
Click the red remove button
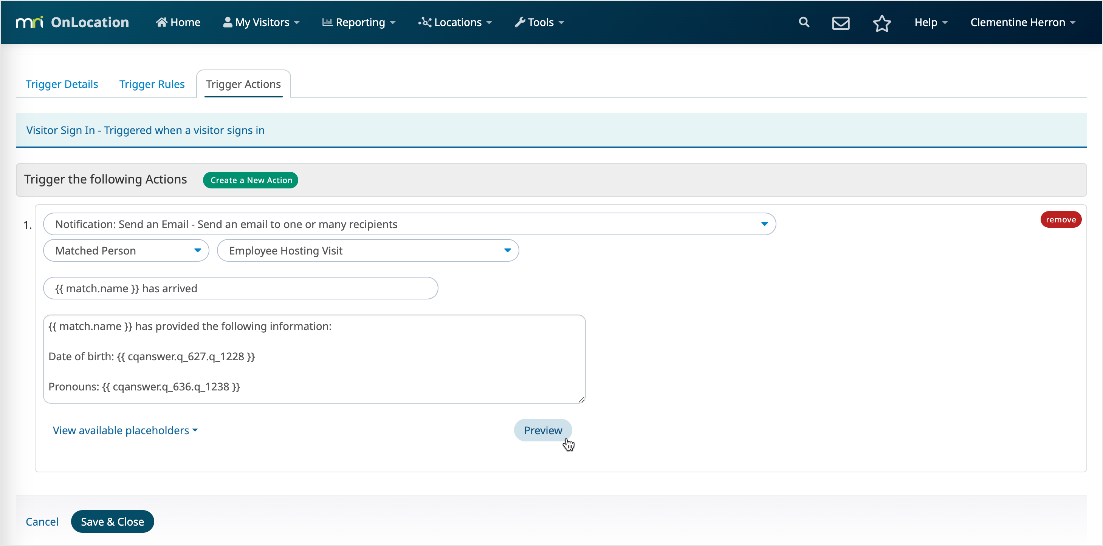[x=1060, y=219]
